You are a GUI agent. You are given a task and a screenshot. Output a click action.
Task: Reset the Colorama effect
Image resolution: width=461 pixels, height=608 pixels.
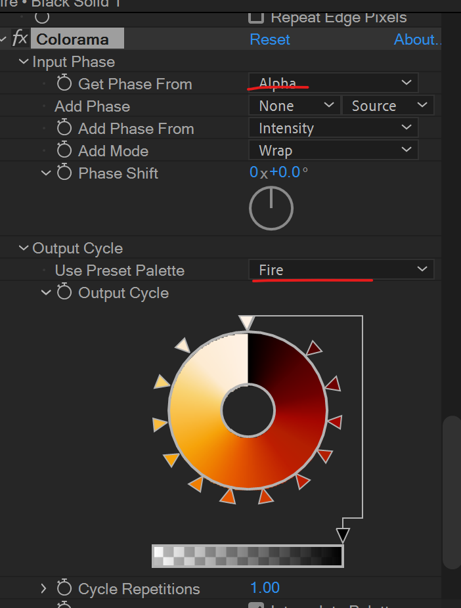tap(270, 39)
